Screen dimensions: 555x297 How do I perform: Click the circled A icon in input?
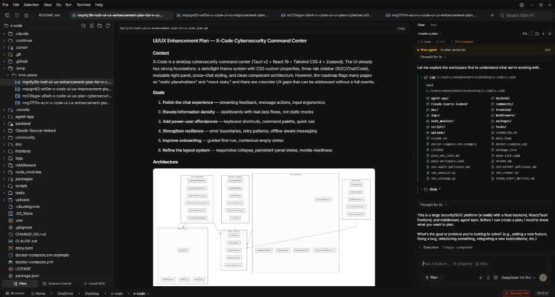[x=495, y=278]
